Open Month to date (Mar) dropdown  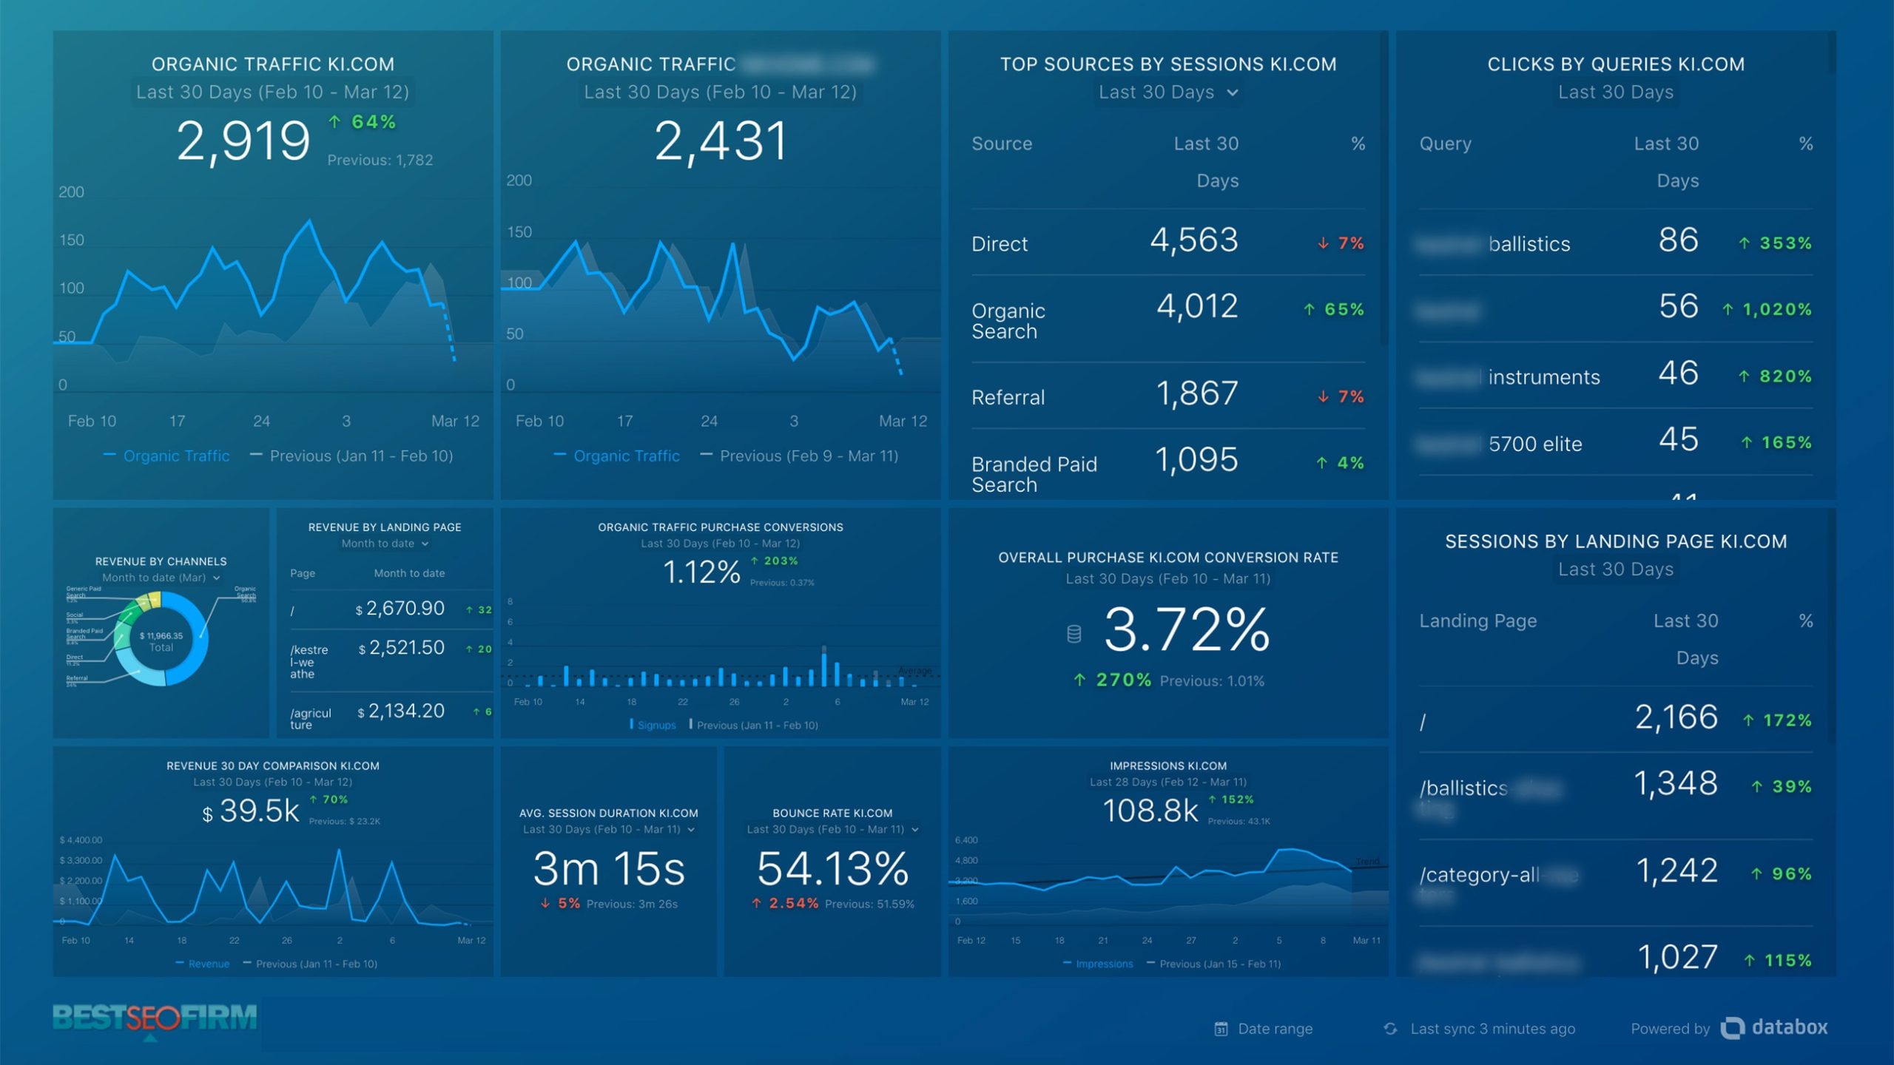(161, 578)
